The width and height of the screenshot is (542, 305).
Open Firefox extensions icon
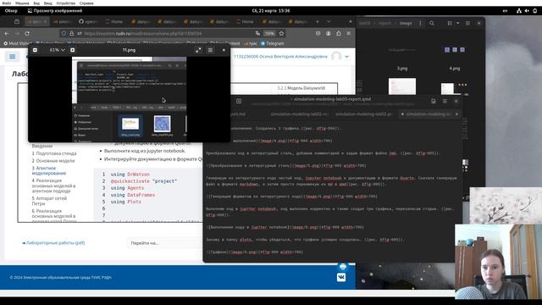[x=339, y=34]
